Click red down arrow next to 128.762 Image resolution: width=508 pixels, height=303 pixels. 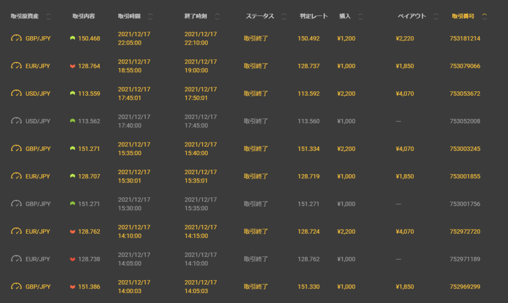tap(72, 232)
